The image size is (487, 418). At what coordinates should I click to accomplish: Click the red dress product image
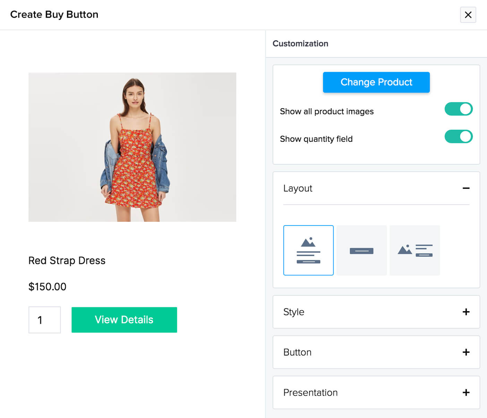tap(132, 147)
